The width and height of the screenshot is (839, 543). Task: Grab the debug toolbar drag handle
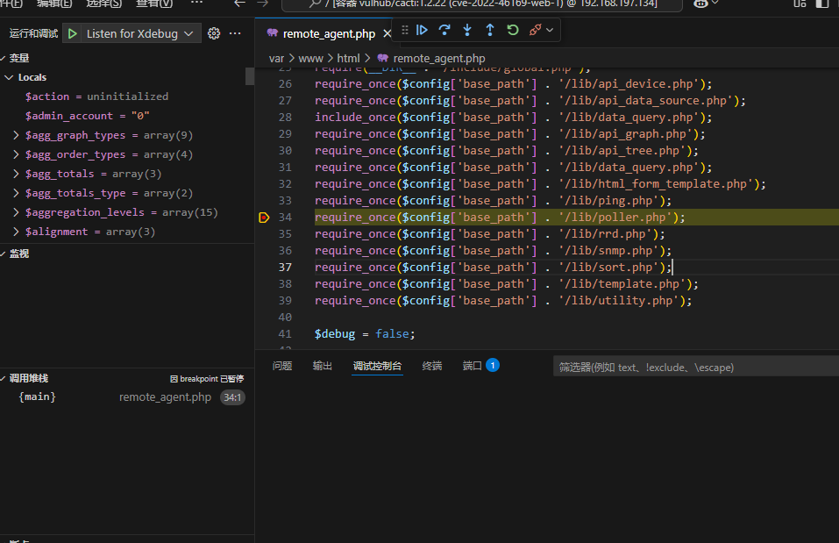click(405, 30)
